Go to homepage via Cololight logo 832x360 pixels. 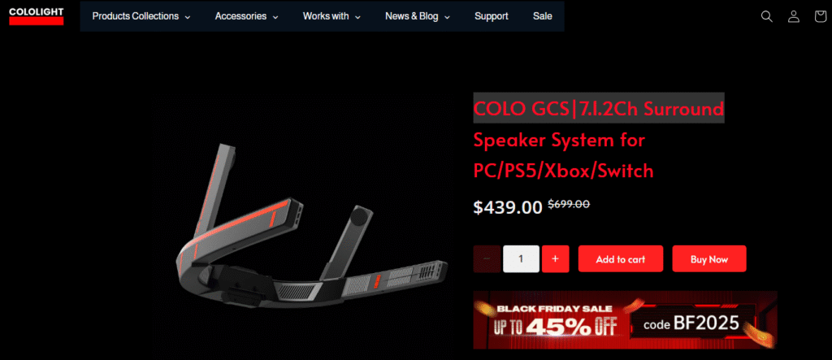(36, 16)
